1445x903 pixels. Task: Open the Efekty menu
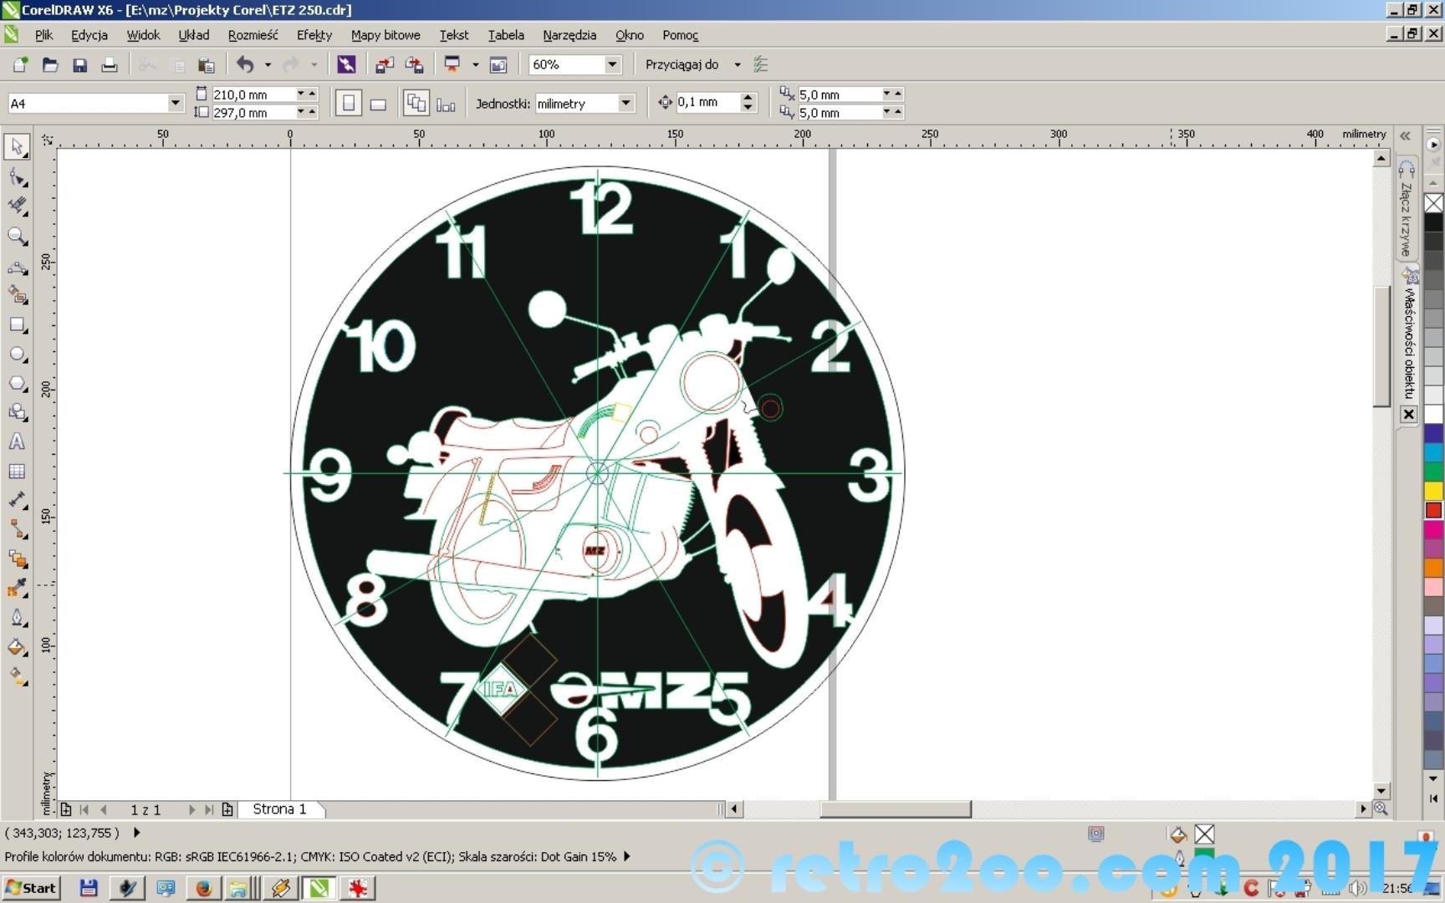click(314, 35)
